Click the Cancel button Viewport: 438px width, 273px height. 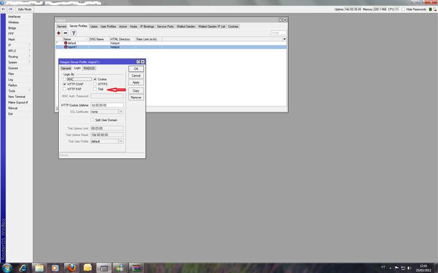(136, 75)
